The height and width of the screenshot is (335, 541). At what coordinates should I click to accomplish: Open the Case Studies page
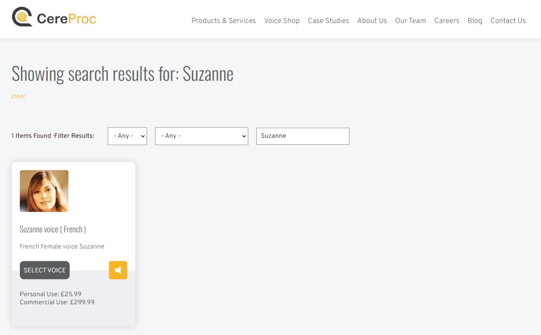coord(328,21)
